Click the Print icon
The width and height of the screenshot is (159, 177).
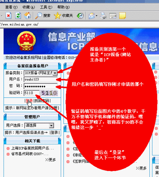103,16
